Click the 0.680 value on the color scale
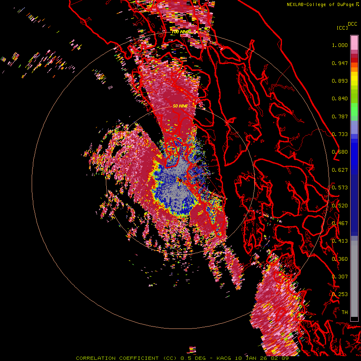Viewport: 361px width, 361px height. click(x=340, y=152)
